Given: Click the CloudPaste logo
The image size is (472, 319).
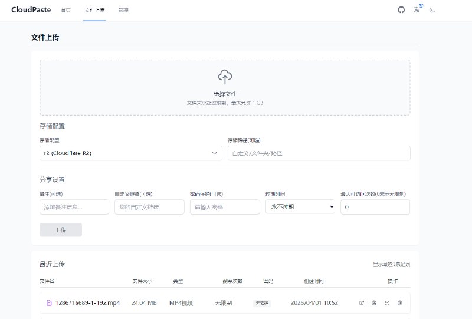Looking at the screenshot, I should coord(31,9).
